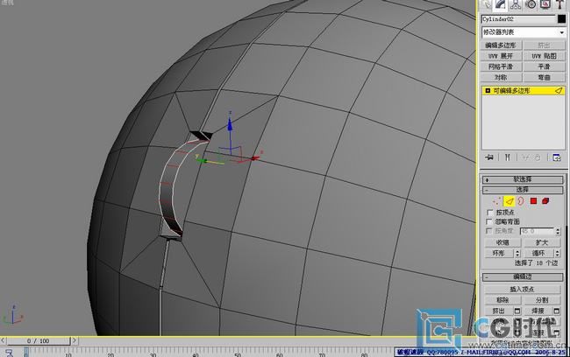Open settings box next to 焊接
This screenshot has height=357, width=570.
point(557,311)
